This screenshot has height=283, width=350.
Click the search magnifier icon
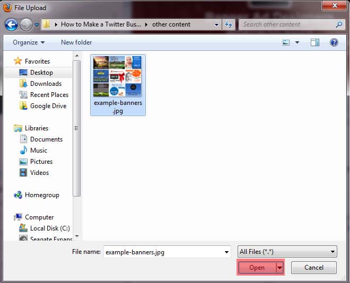(x=339, y=24)
